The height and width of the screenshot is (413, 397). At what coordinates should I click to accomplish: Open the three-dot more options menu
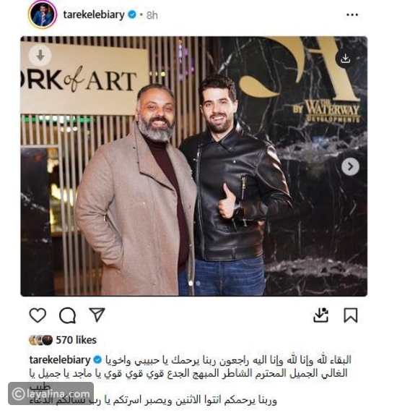[x=352, y=14]
